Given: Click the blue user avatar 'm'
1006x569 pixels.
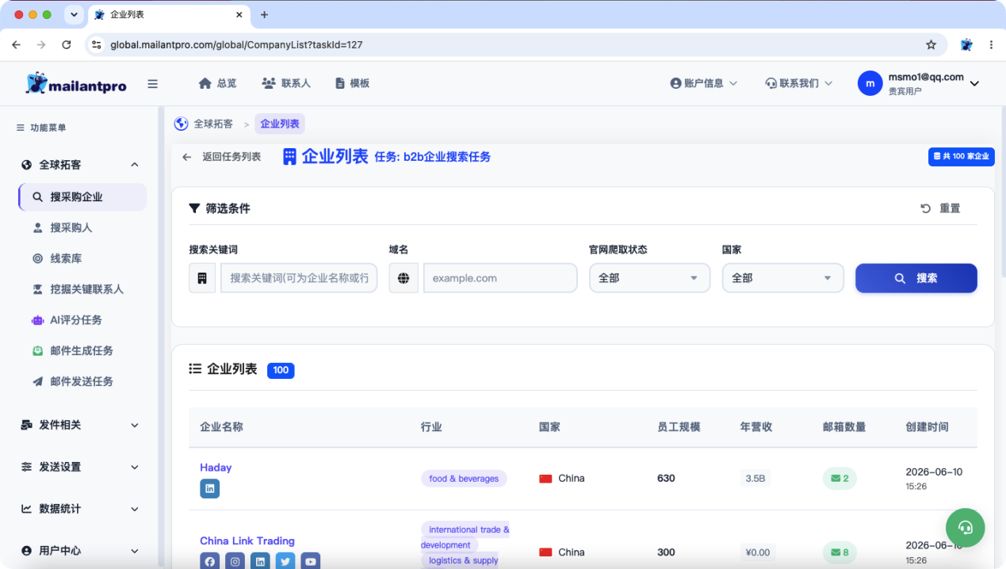Looking at the screenshot, I should [x=870, y=83].
